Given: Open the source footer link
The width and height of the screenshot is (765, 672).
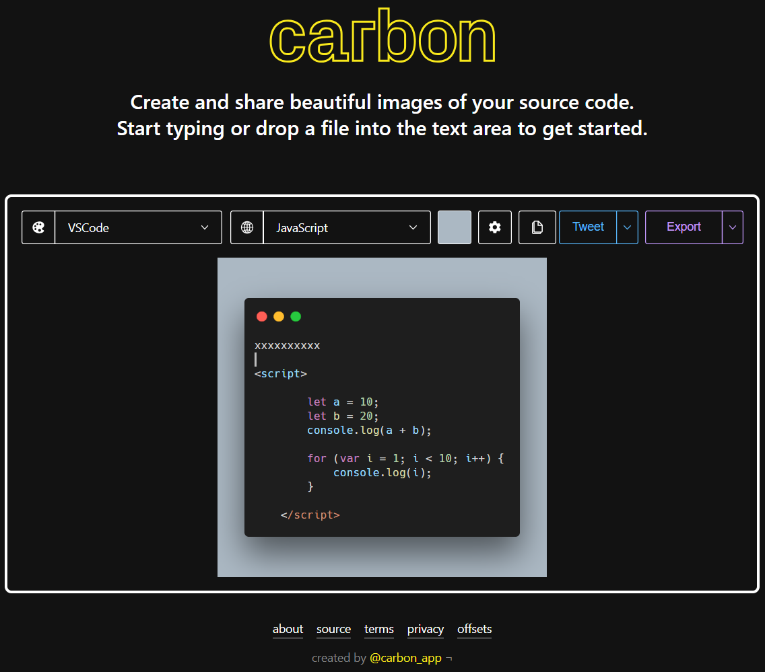Looking at the screenshot, I should point(334,629).
